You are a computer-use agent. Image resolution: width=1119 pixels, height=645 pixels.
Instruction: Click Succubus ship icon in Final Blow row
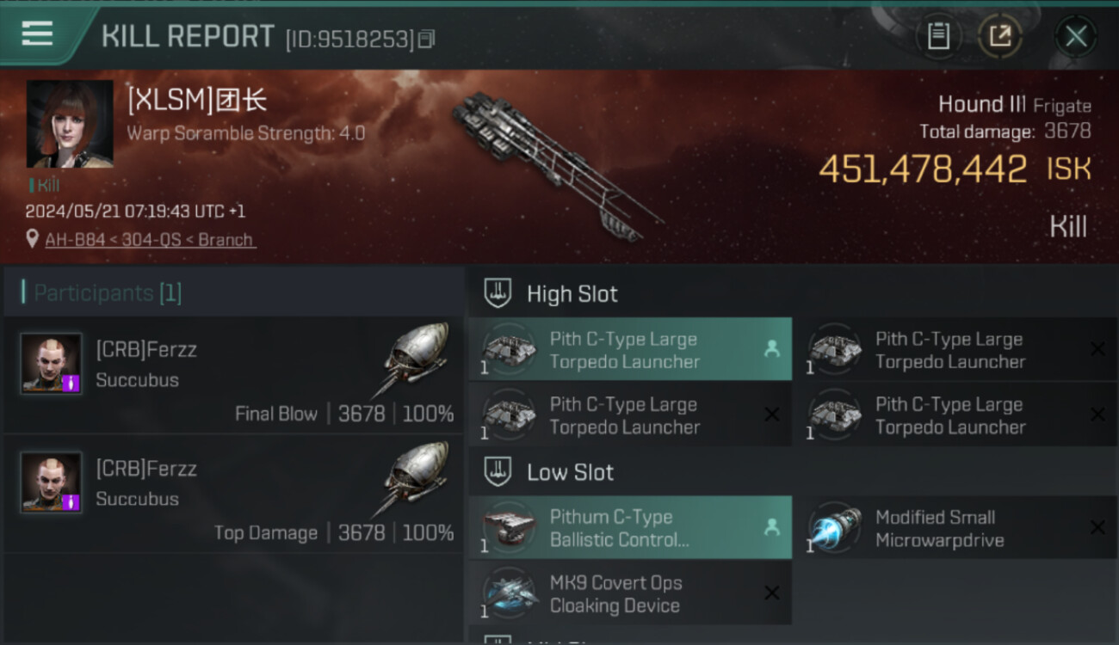pos(415,359)
